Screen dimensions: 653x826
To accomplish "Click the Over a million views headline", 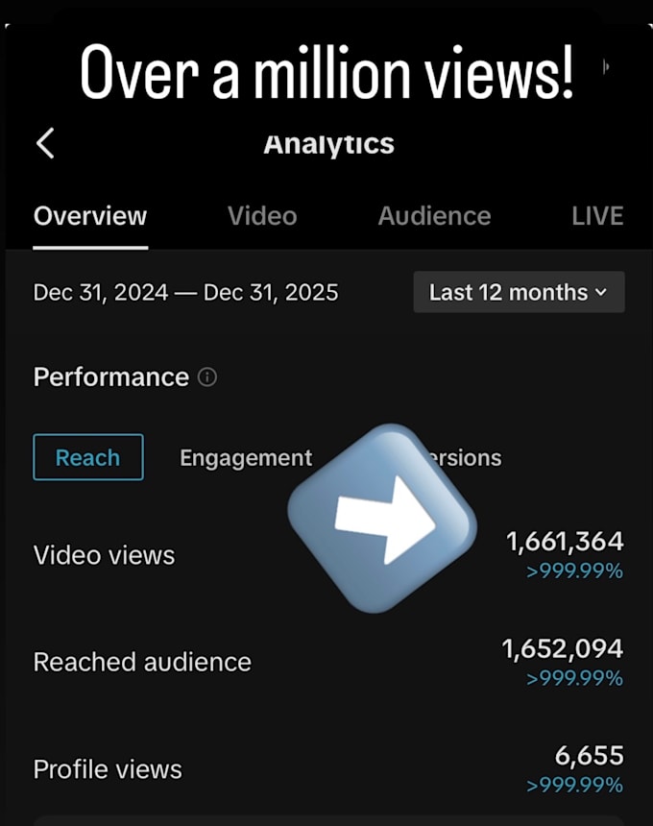I will (x=326, y=72).
